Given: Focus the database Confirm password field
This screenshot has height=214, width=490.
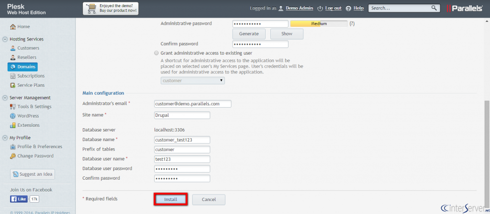Looking at the screenshot, I should [182, 179].
